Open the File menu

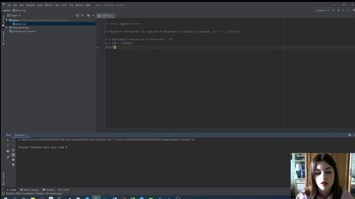click(x=9, y=5)
